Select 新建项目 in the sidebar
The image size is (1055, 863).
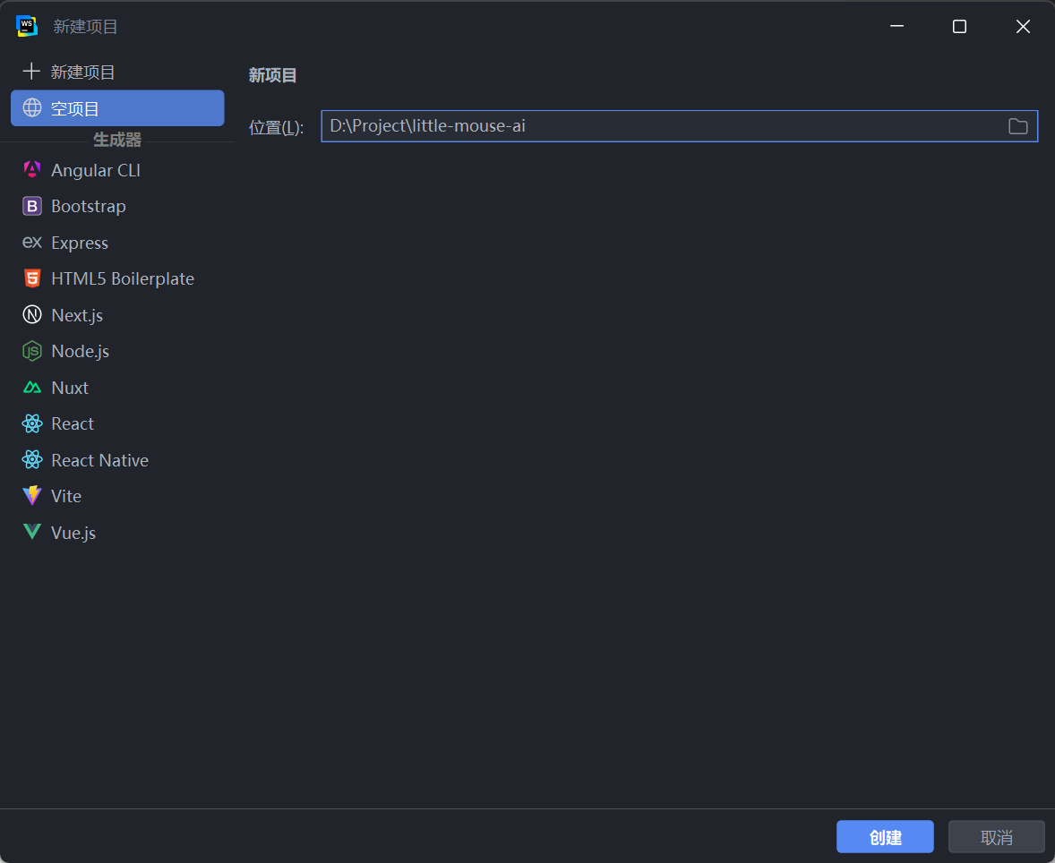coord(117,72)
